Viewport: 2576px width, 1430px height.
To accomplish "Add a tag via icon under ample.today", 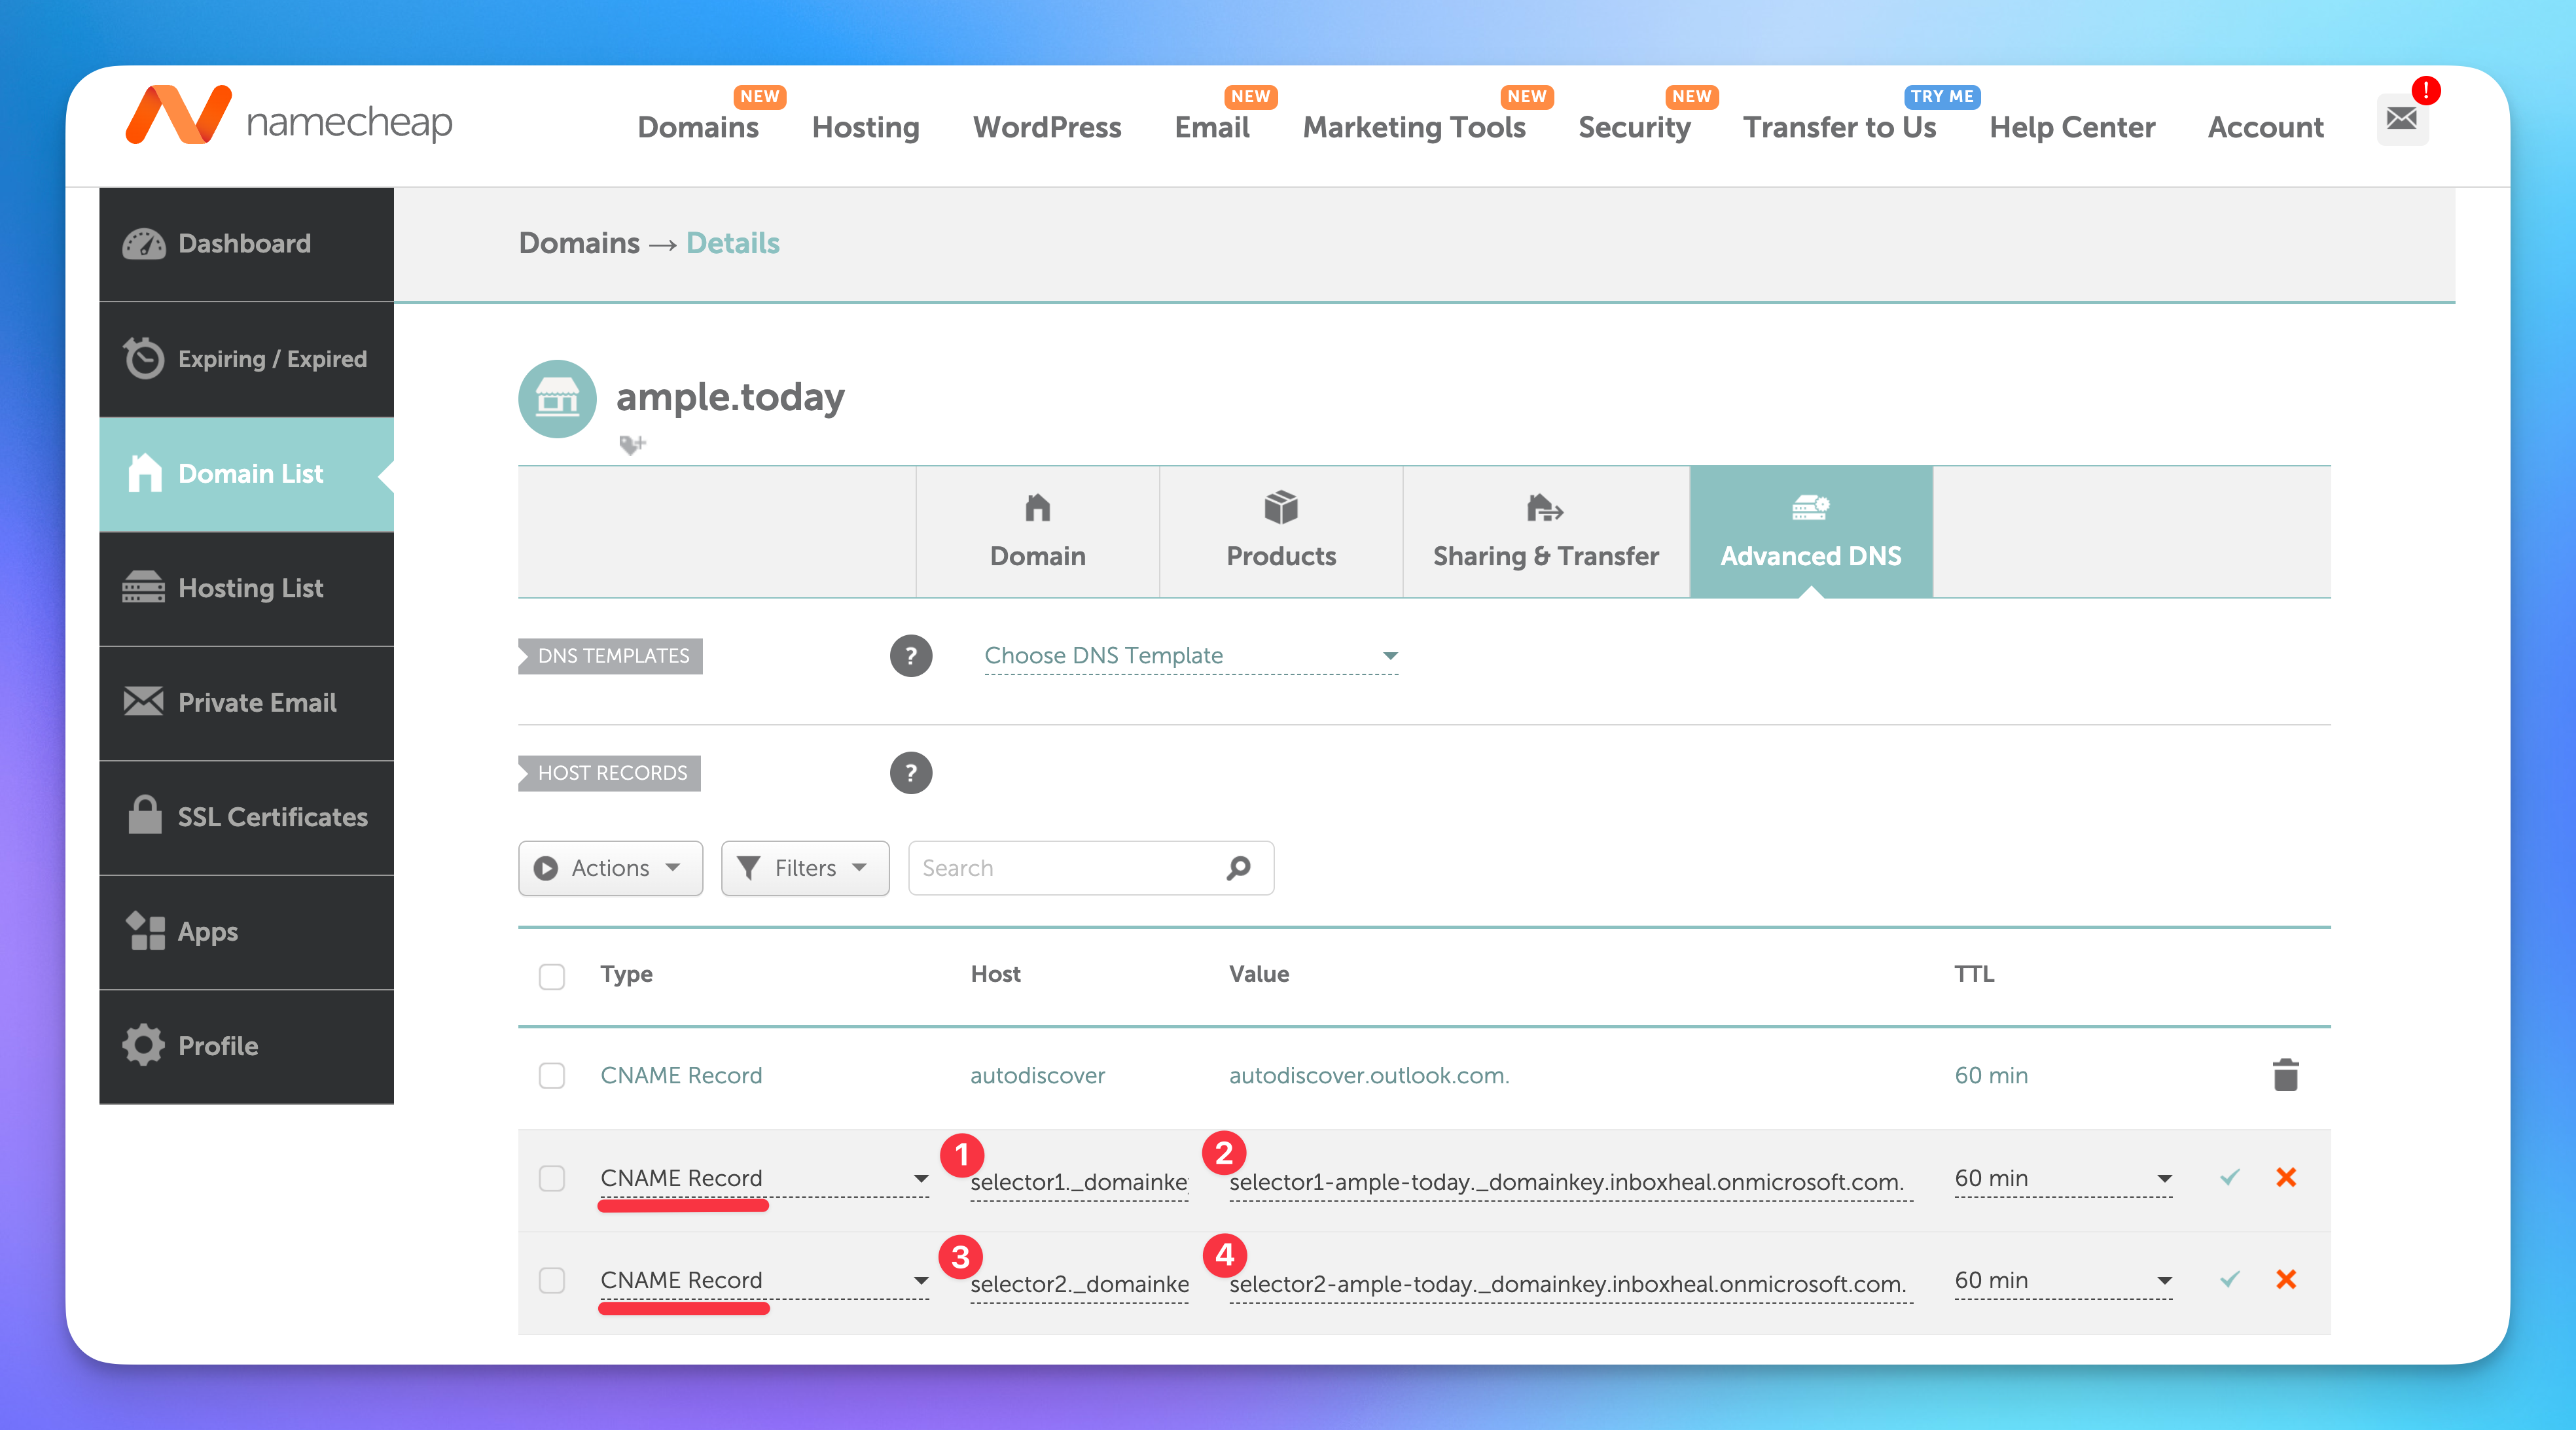I will (632, 444).
